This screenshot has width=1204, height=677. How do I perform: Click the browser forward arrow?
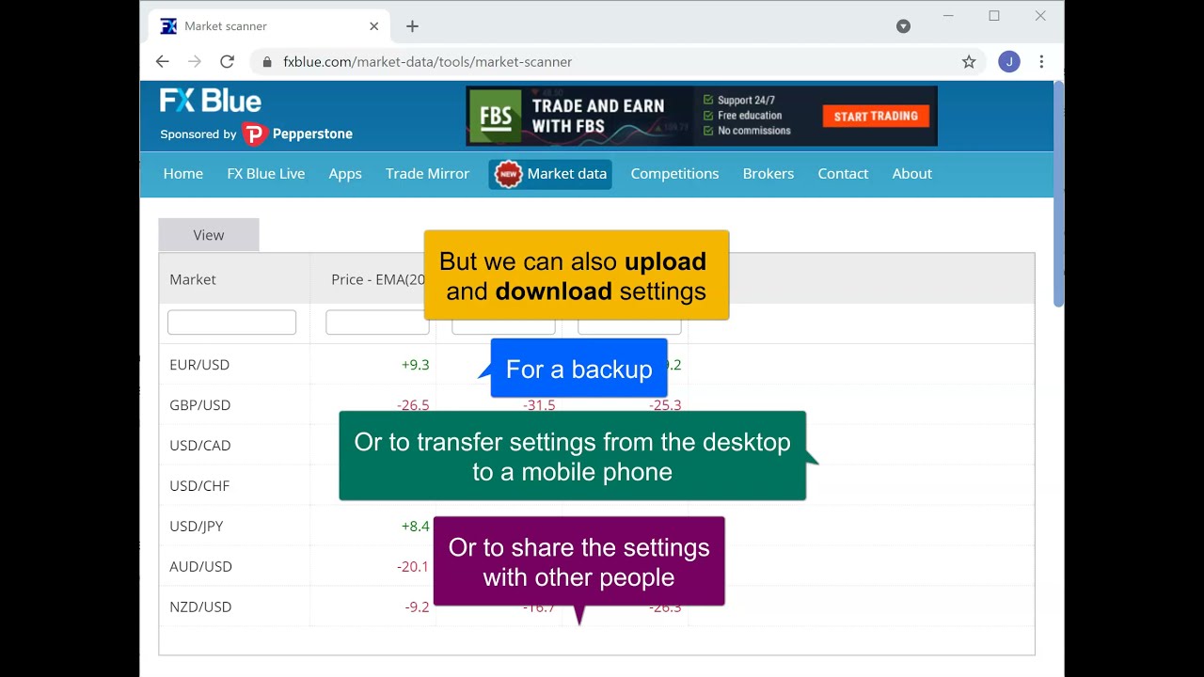pyautogui.click(x=195, y=62)
